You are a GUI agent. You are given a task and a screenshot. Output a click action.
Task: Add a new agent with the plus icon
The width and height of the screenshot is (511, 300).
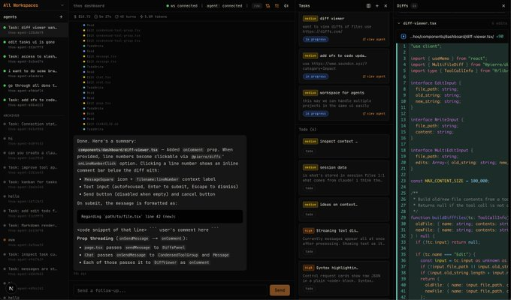tap(61, 17)
